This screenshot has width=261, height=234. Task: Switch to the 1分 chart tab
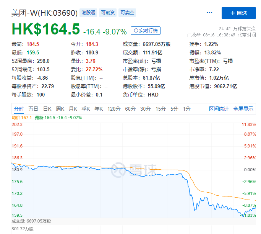point(187,109)
